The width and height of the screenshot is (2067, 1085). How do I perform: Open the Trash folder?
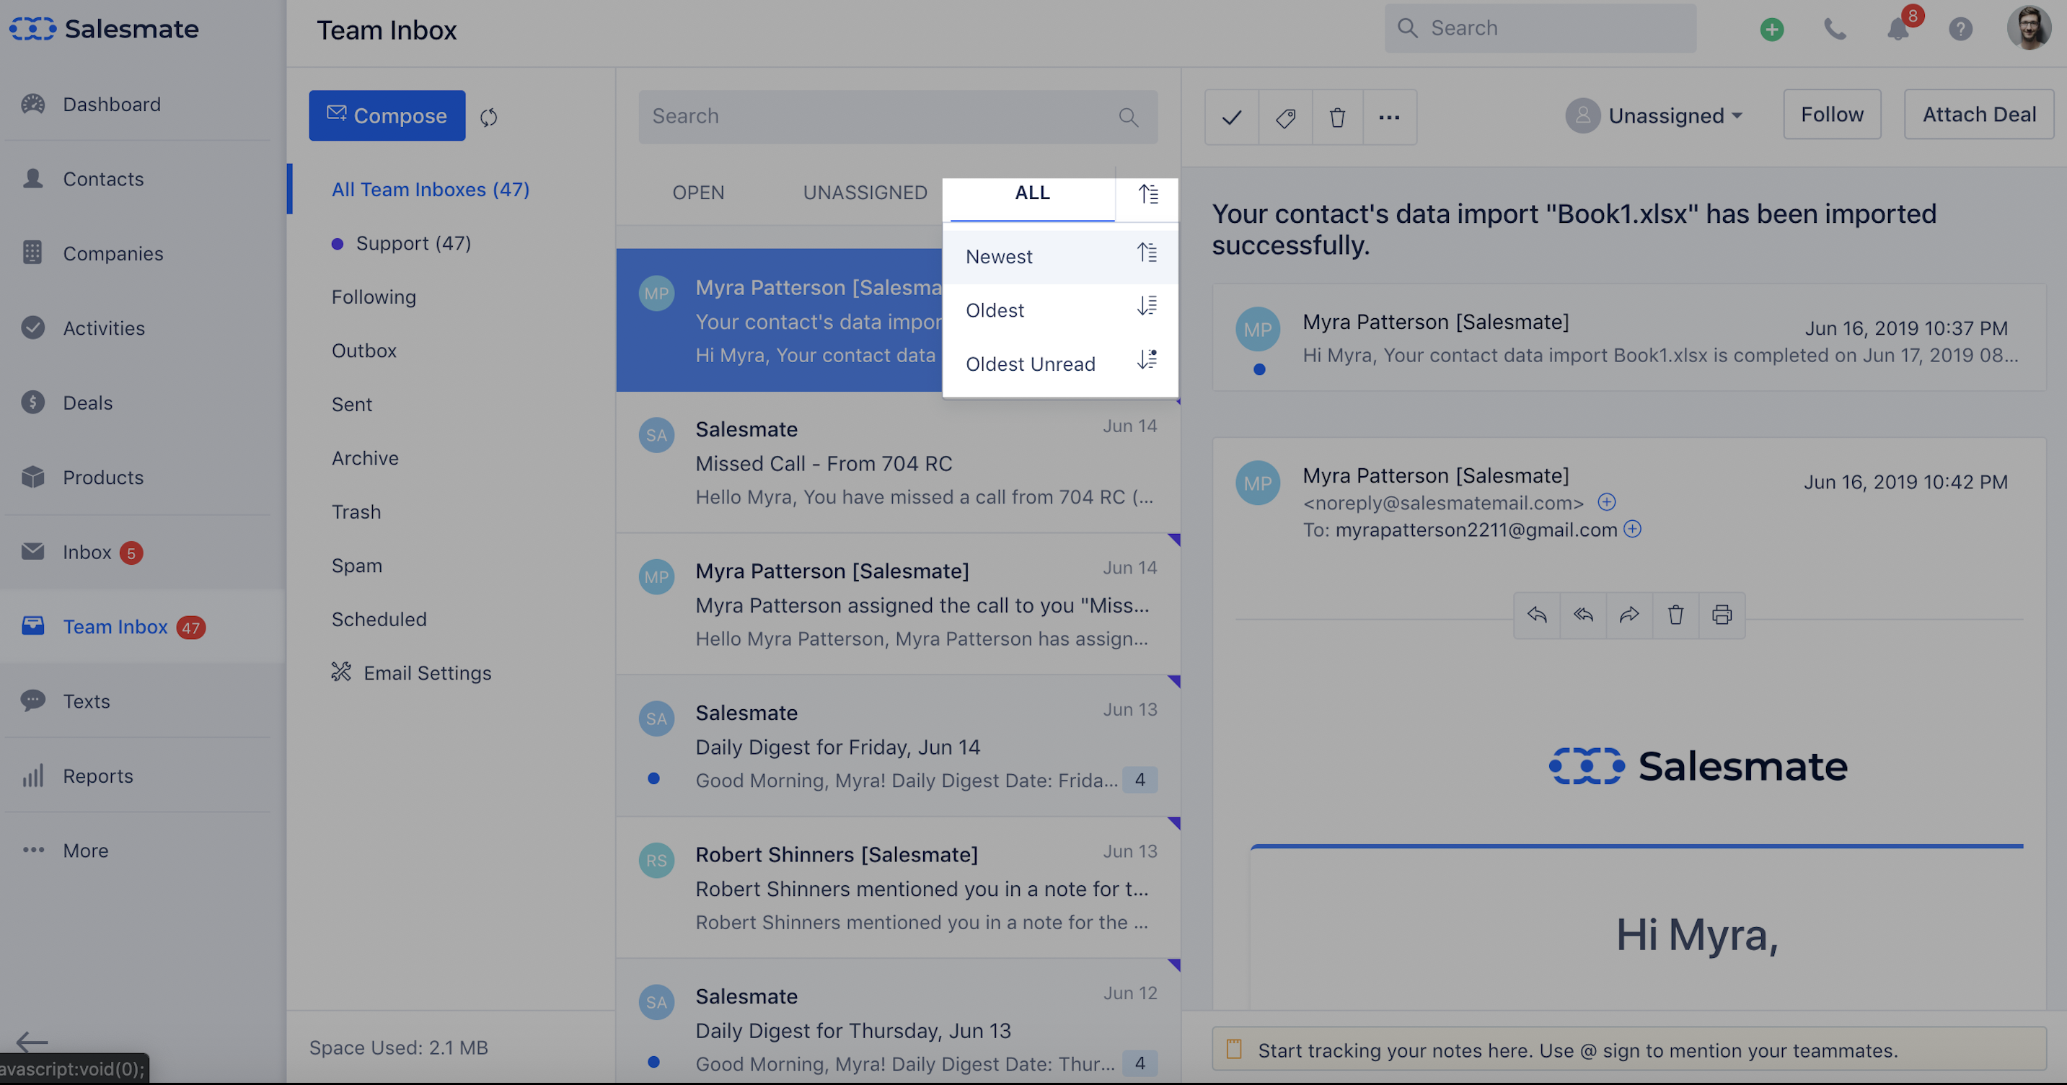(356, 512)
